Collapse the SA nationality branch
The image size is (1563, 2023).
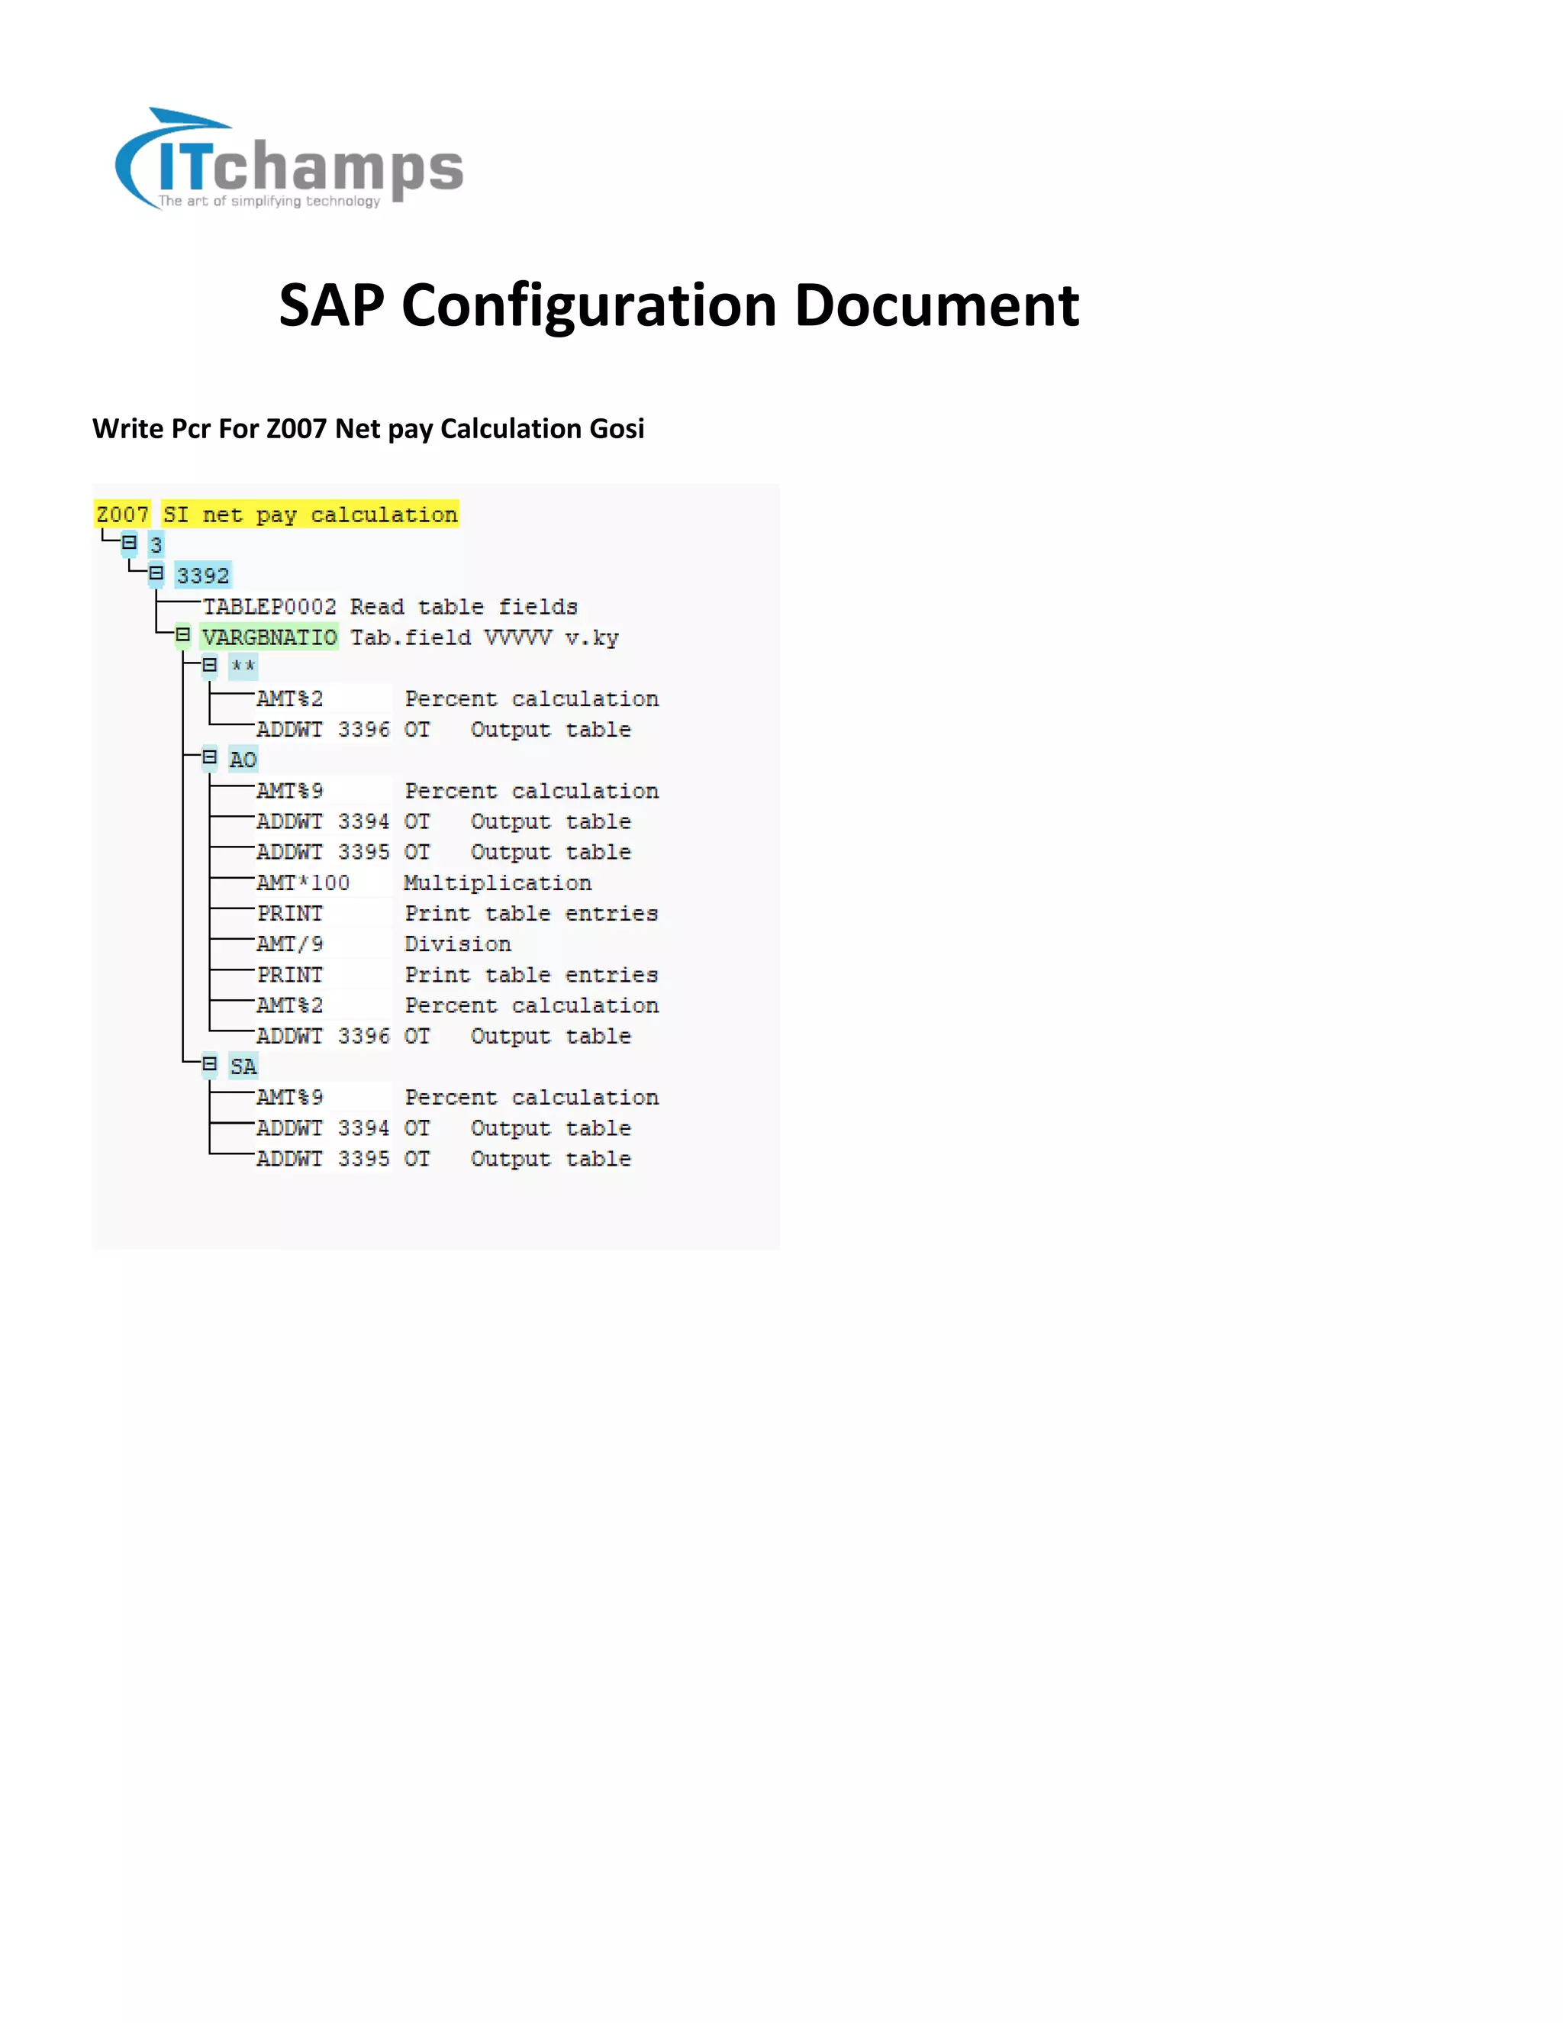pos(210,1065)
